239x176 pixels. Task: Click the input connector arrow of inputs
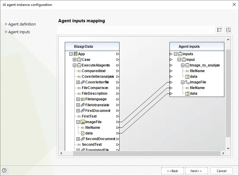click(x=171, y=54)
